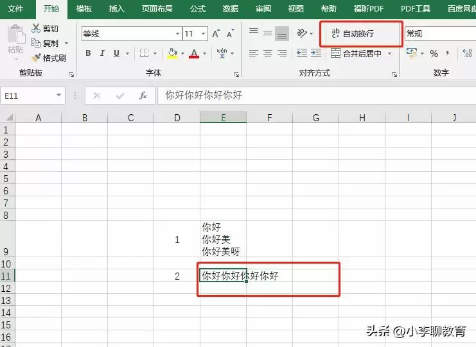Open the font size 11 dropdown
The image size is (476, 347).
click(x=203, y=33)
